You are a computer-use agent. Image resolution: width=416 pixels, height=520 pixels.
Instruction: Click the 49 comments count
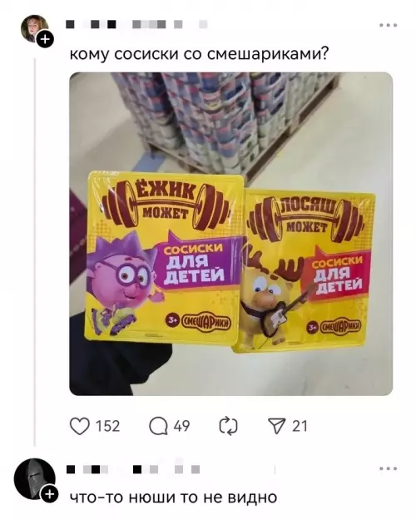tap(182, 426)
